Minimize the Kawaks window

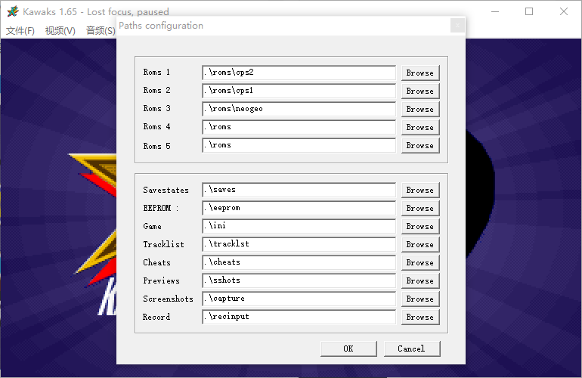click(495, 11)
